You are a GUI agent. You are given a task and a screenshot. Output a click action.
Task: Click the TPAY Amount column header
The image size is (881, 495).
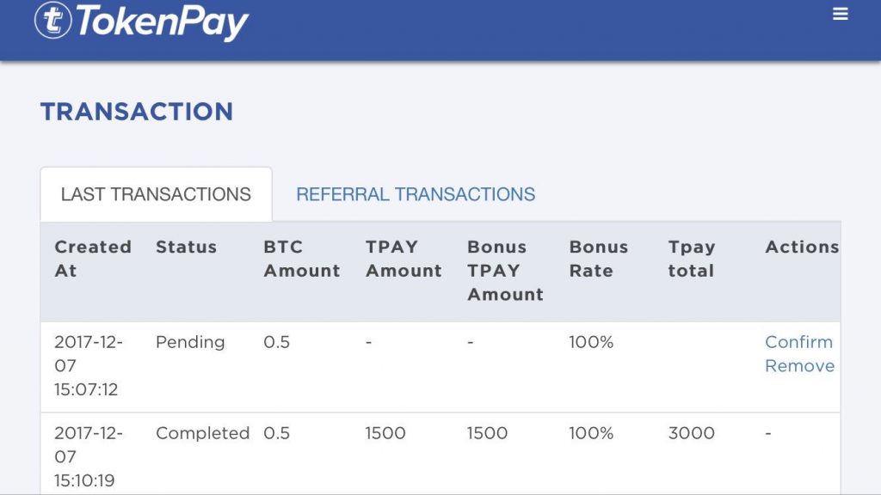pyautogui.click(x=404, y=259)
